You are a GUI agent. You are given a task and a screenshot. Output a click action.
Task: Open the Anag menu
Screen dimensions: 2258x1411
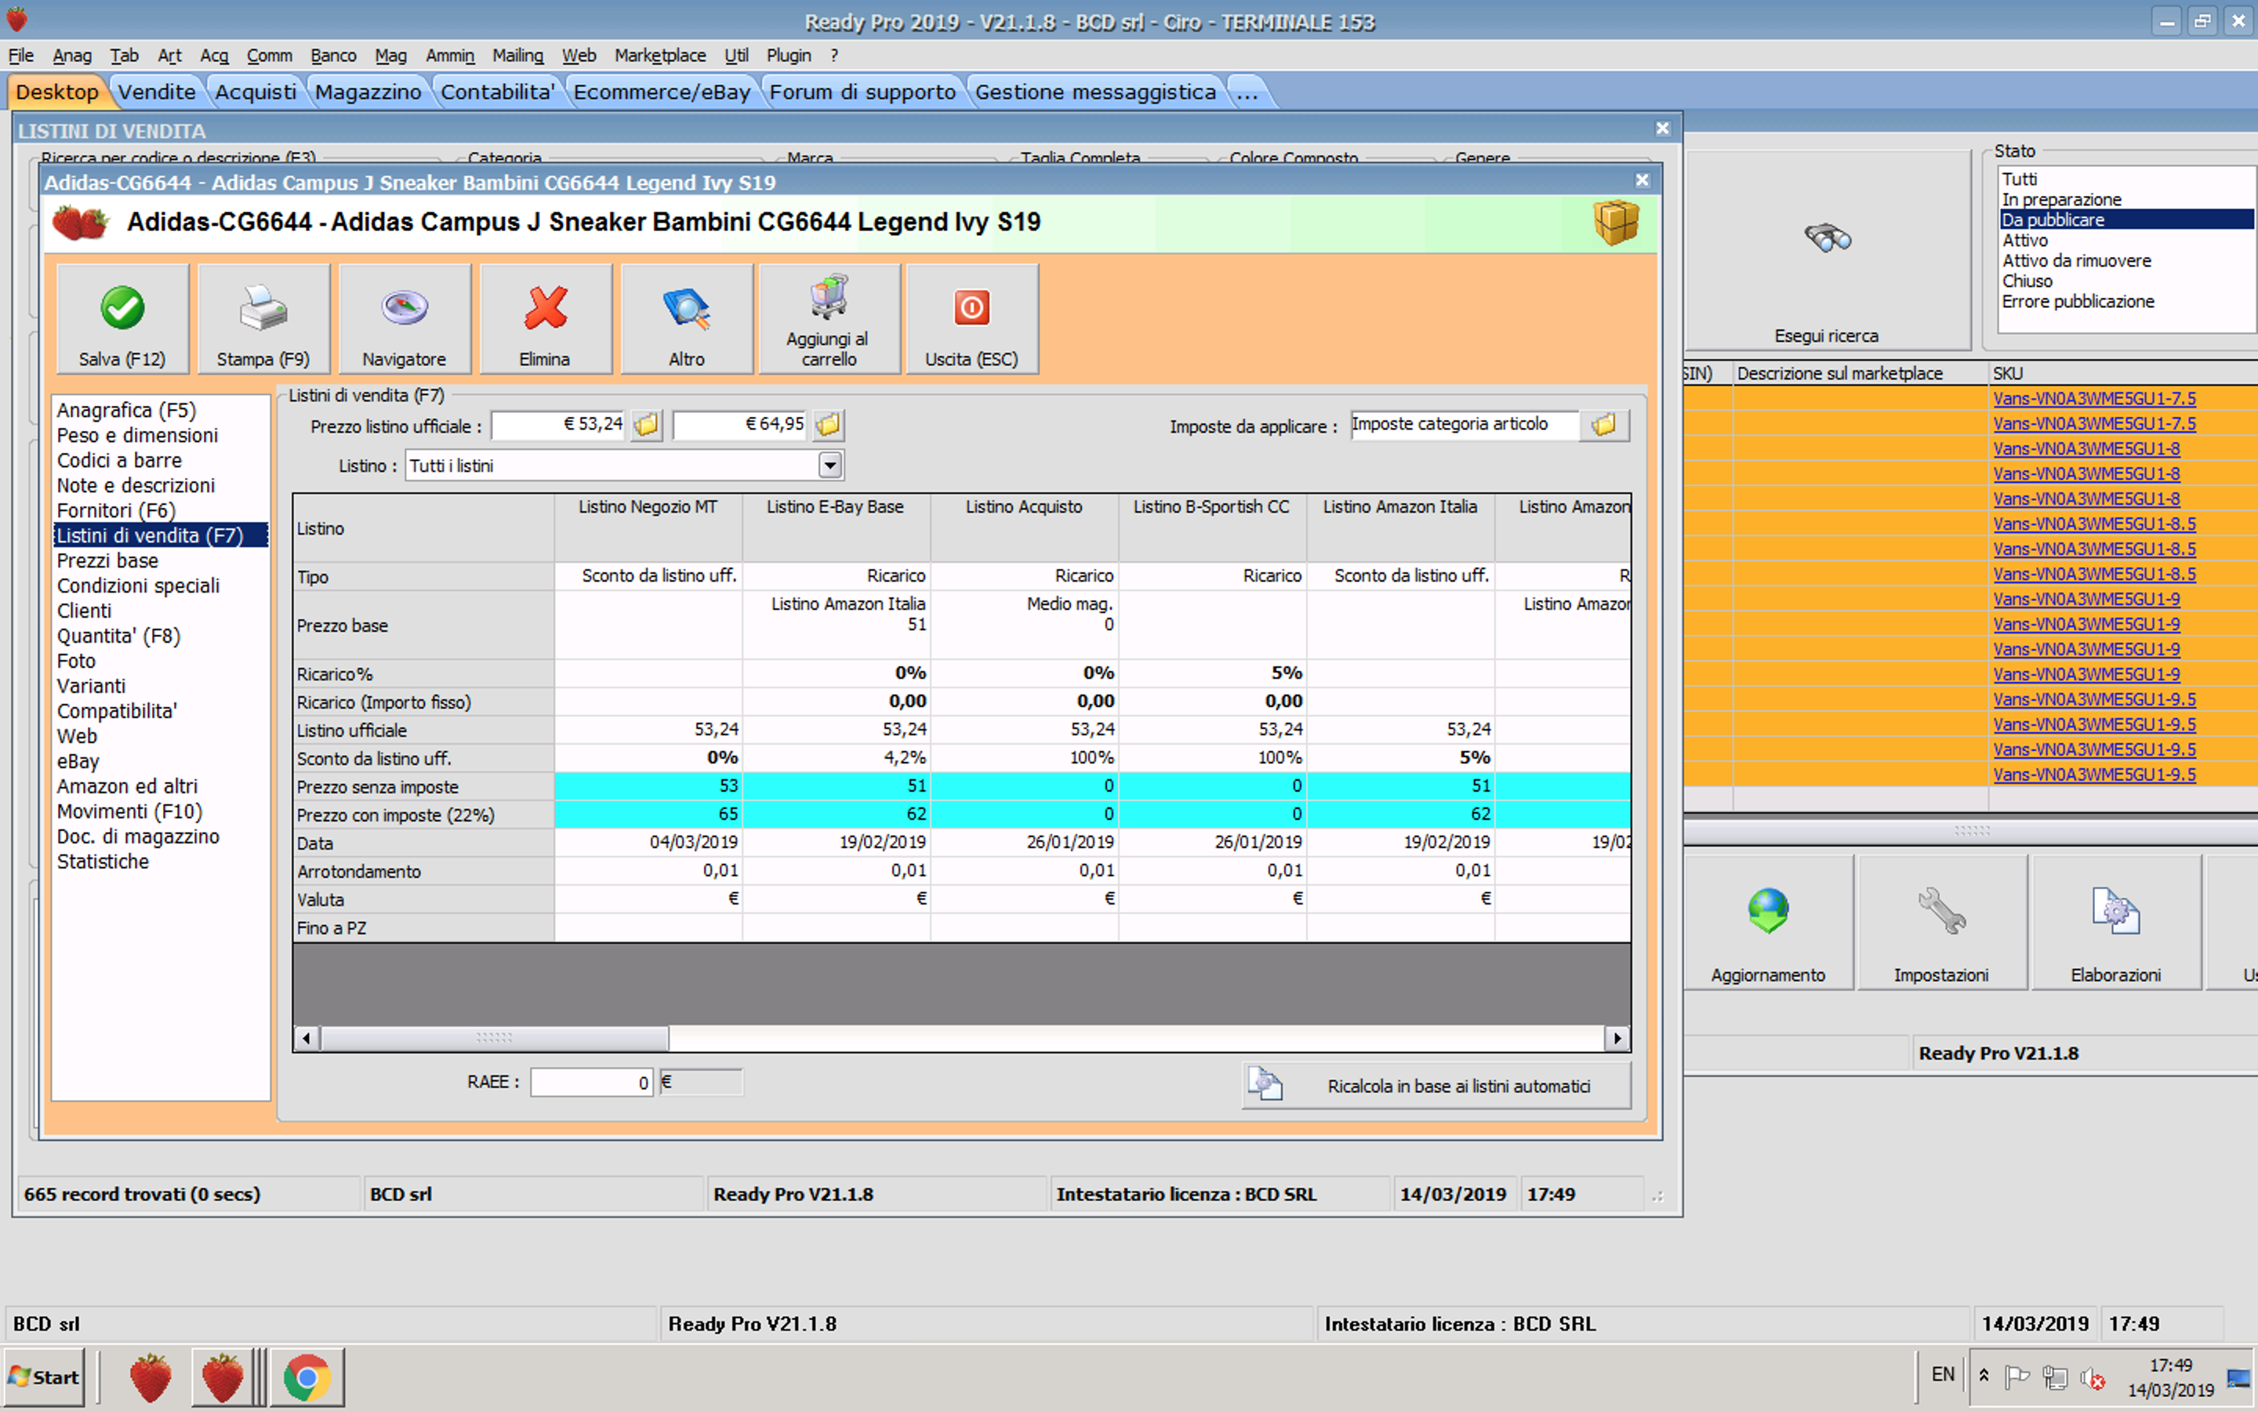point(72,56)
